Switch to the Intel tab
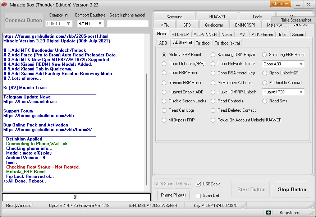Screen dimensions: 316x217 [x=283, y=34]
